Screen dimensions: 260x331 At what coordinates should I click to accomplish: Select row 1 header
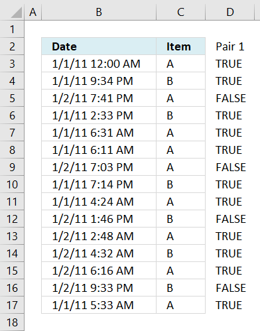pos(12,29)
